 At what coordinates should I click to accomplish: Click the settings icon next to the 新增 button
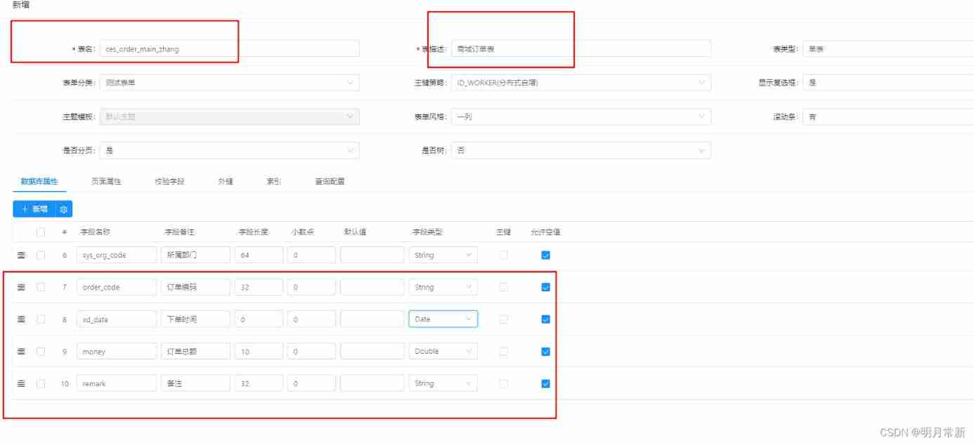coord(64,209)
